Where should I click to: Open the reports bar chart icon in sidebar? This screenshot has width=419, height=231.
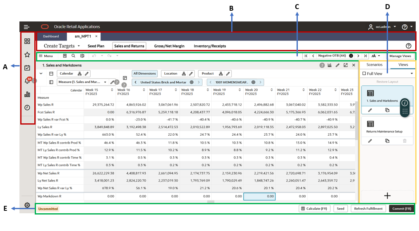[x=27, y=94]
